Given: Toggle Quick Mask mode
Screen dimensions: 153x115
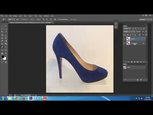Looking at the screenshot, I should pyautogui.click(x=2, y=62).
